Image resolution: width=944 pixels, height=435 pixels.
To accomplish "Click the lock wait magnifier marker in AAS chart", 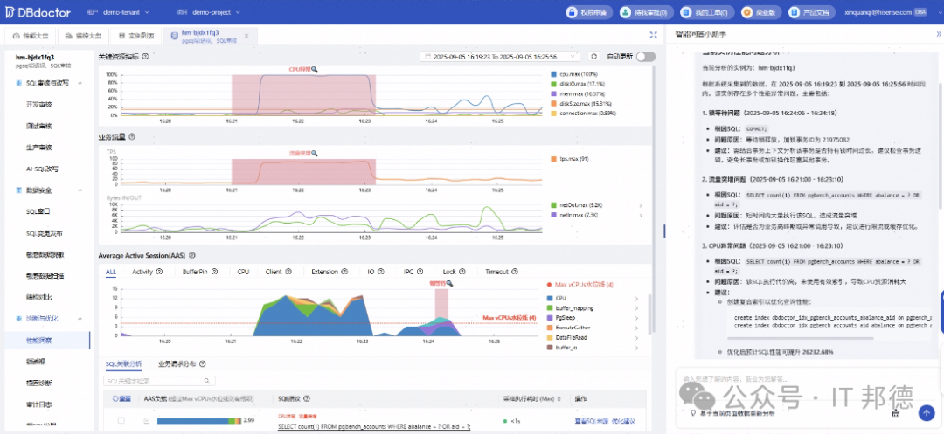I will [450, 284].
